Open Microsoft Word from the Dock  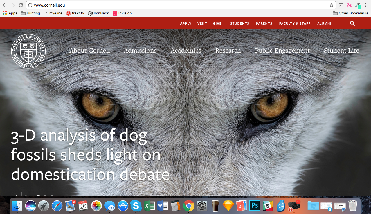pyautogui.click(x=162, y=206)
